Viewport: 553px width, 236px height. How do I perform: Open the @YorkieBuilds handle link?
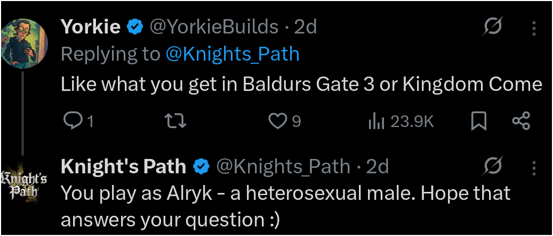coord(214,27)
